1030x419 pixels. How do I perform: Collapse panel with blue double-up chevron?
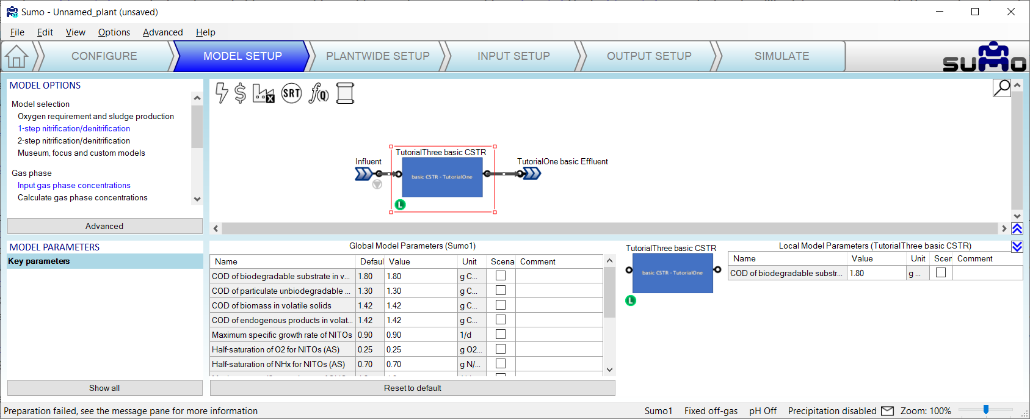coord(1017,228)
